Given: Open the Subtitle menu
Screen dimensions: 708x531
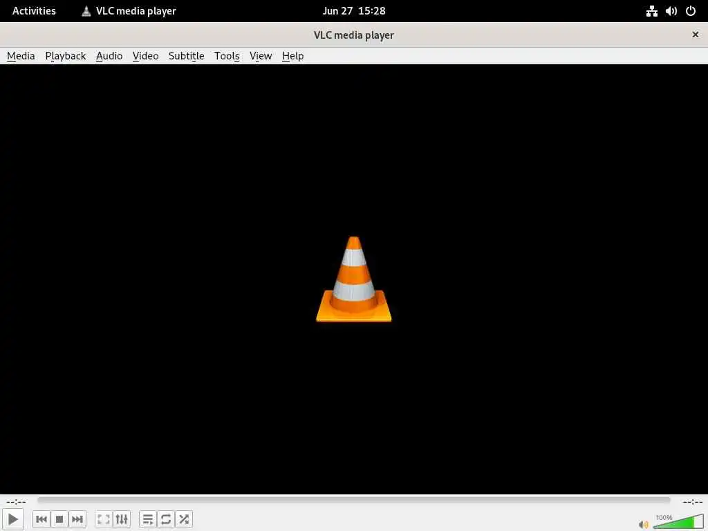Looking at the screenshot, I should (186, 56).
